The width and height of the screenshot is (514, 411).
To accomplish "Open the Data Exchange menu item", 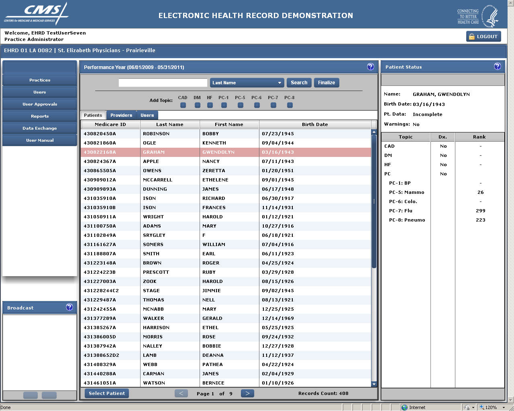I will click(x=39, y=128).
